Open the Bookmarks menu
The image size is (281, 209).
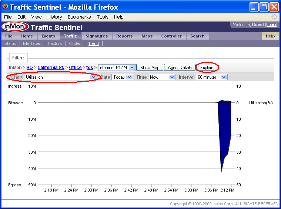pyautogui.click(x=79, y=17)
